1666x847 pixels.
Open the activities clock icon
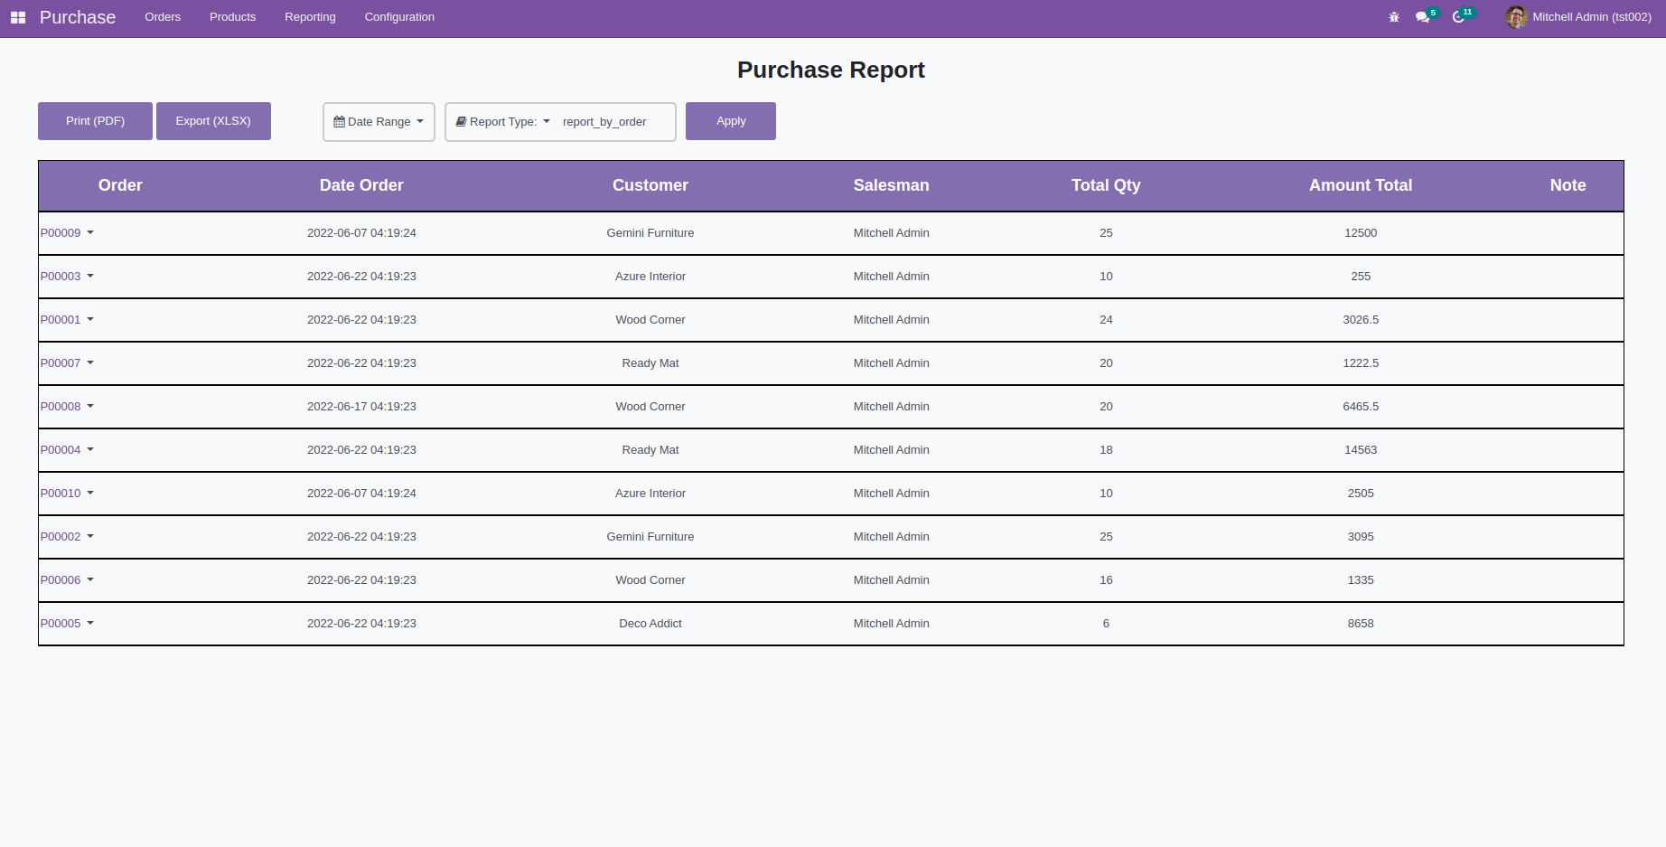pos(1457,17)
